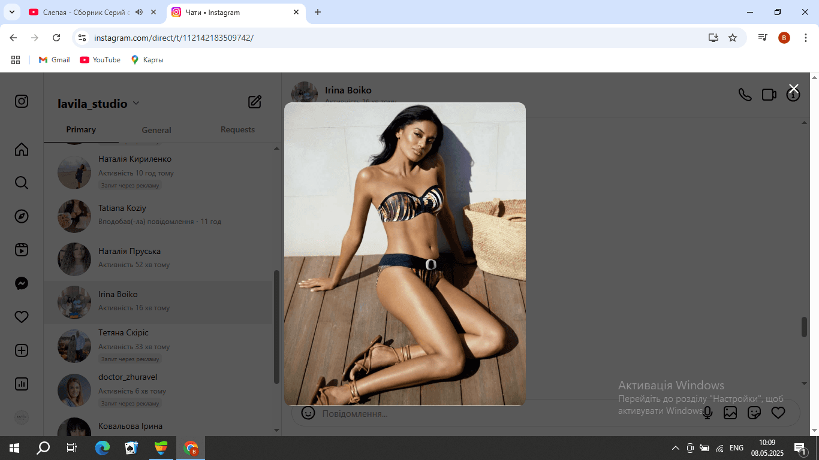This screenshot has height=460, width=819.
Task: Open the chat with Ковальова Ірина
Action: coord(159,425)
